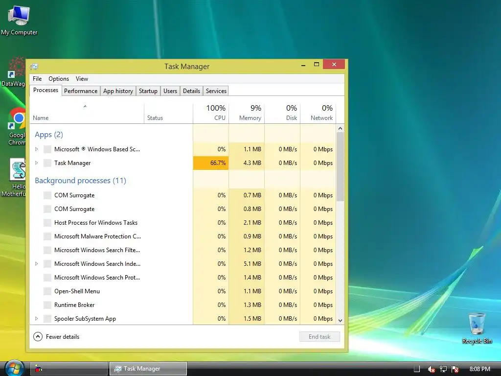The width and height of the screenshot is (501, 376).
Task: Sort processes by CPU column
Action: tap(211, 114)
